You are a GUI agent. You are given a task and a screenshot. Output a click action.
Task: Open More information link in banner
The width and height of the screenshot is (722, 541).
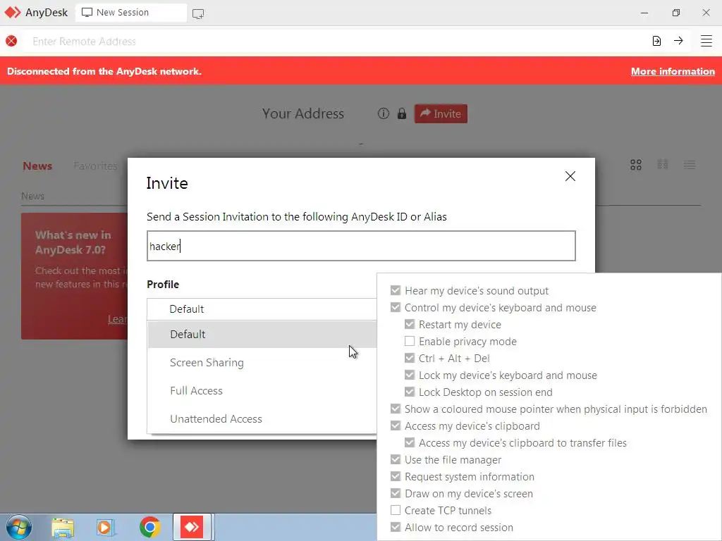[673, 71]
